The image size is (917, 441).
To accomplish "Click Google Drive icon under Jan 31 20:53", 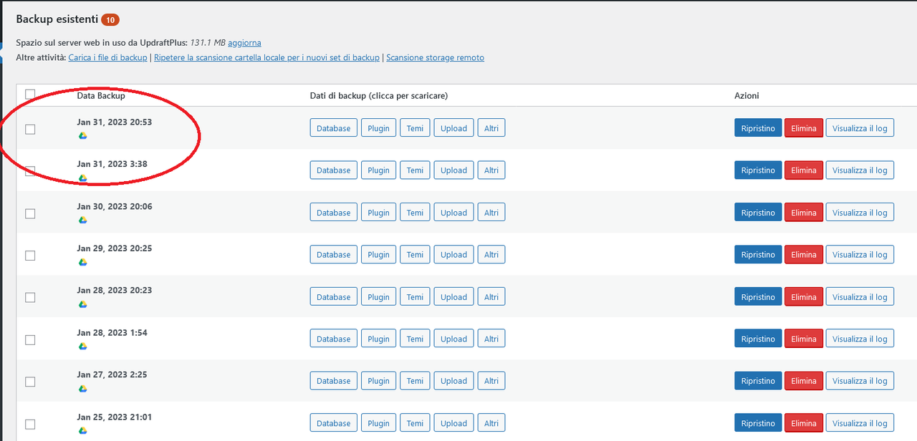I will point(82,135).
